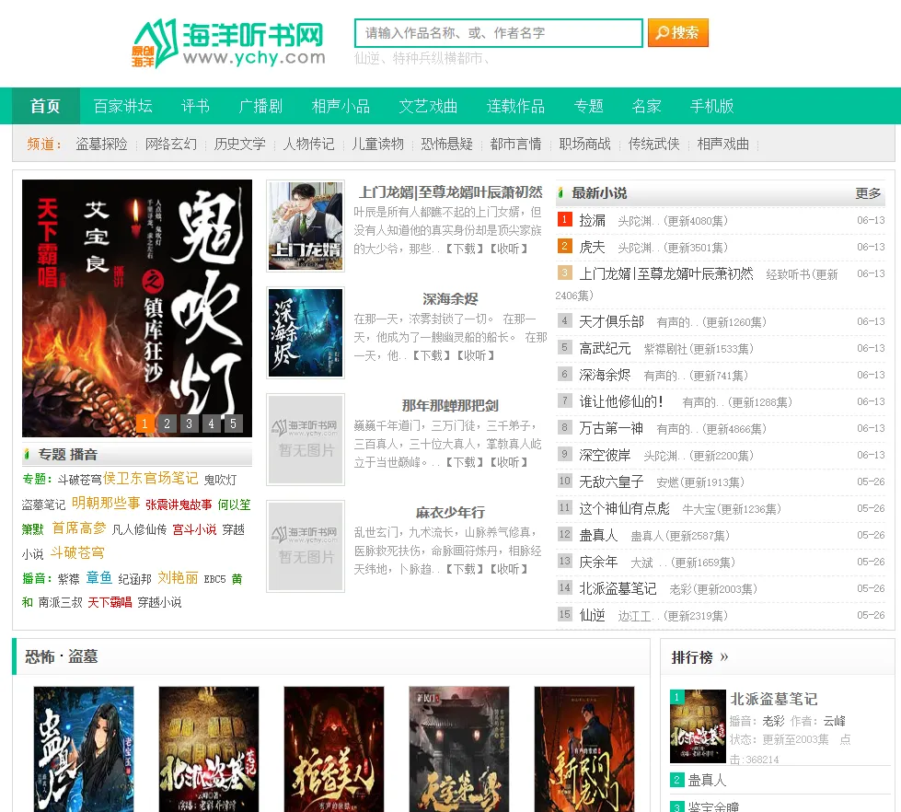Switch to 手机版
This screenshot has height=812, width=901.
[x=711, y=106]
